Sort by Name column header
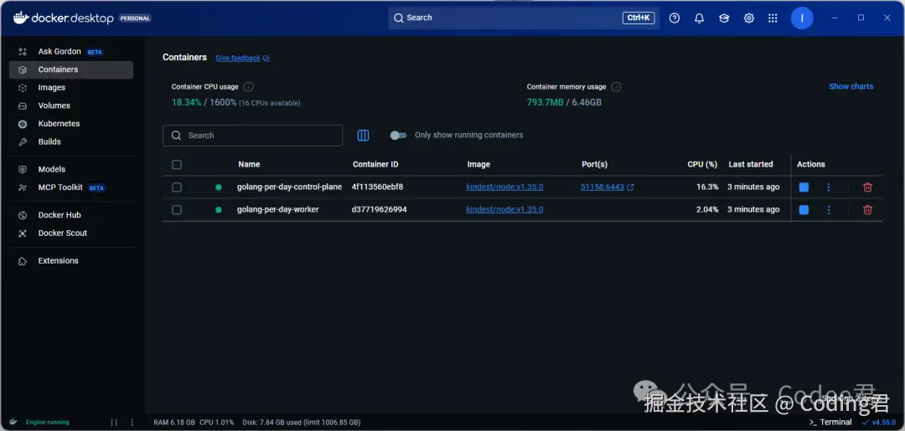This screenshot has height=431, width=905. (249, 164)
